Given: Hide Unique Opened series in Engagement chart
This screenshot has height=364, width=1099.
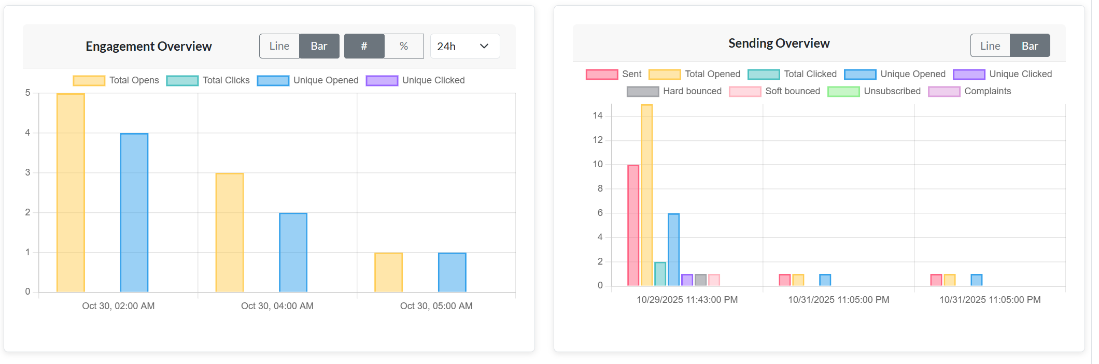Looking at the screenshot, I should [308, 80].
